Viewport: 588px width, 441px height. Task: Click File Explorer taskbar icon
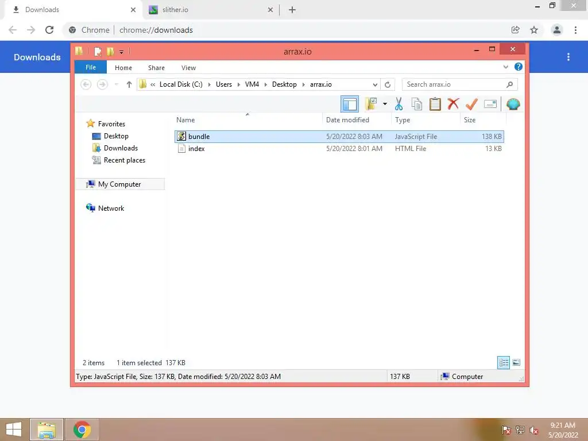(47, 430)
